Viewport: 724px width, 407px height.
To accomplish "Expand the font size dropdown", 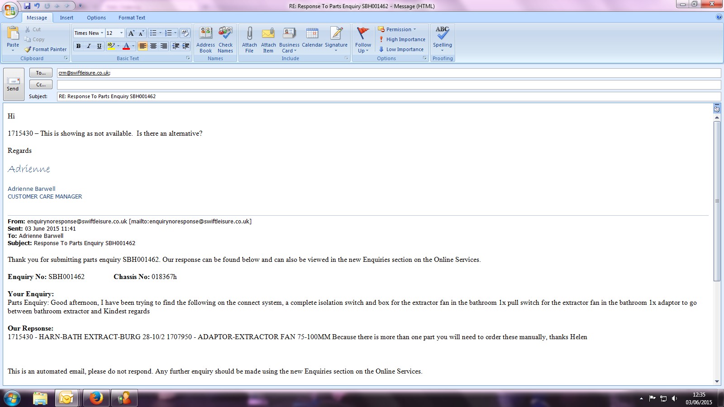I will [x=121, y=33].
